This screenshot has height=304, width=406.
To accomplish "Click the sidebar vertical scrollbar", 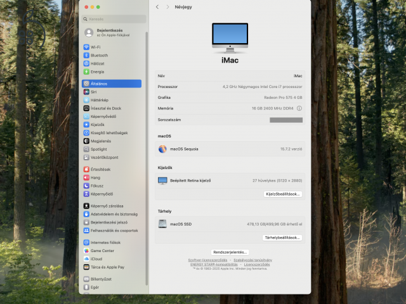I will (x=147, y=158).
